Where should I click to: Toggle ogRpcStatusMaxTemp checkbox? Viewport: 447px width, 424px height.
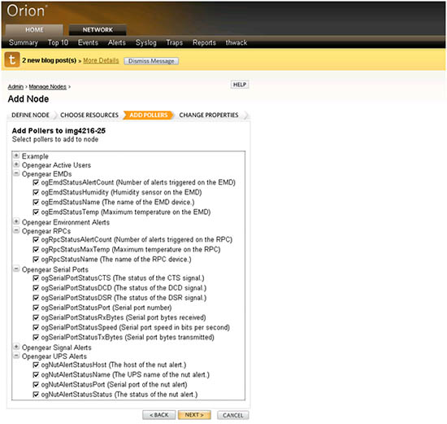click(x=36, y=250)
